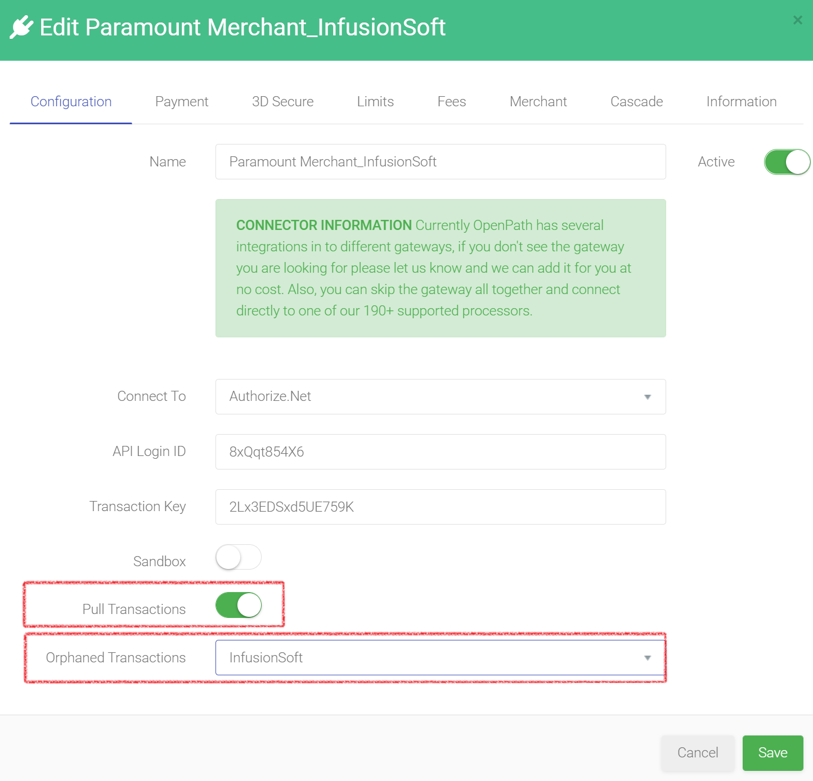Switch to the Configuration tab

pyautogui.click(x=71, y=102)
